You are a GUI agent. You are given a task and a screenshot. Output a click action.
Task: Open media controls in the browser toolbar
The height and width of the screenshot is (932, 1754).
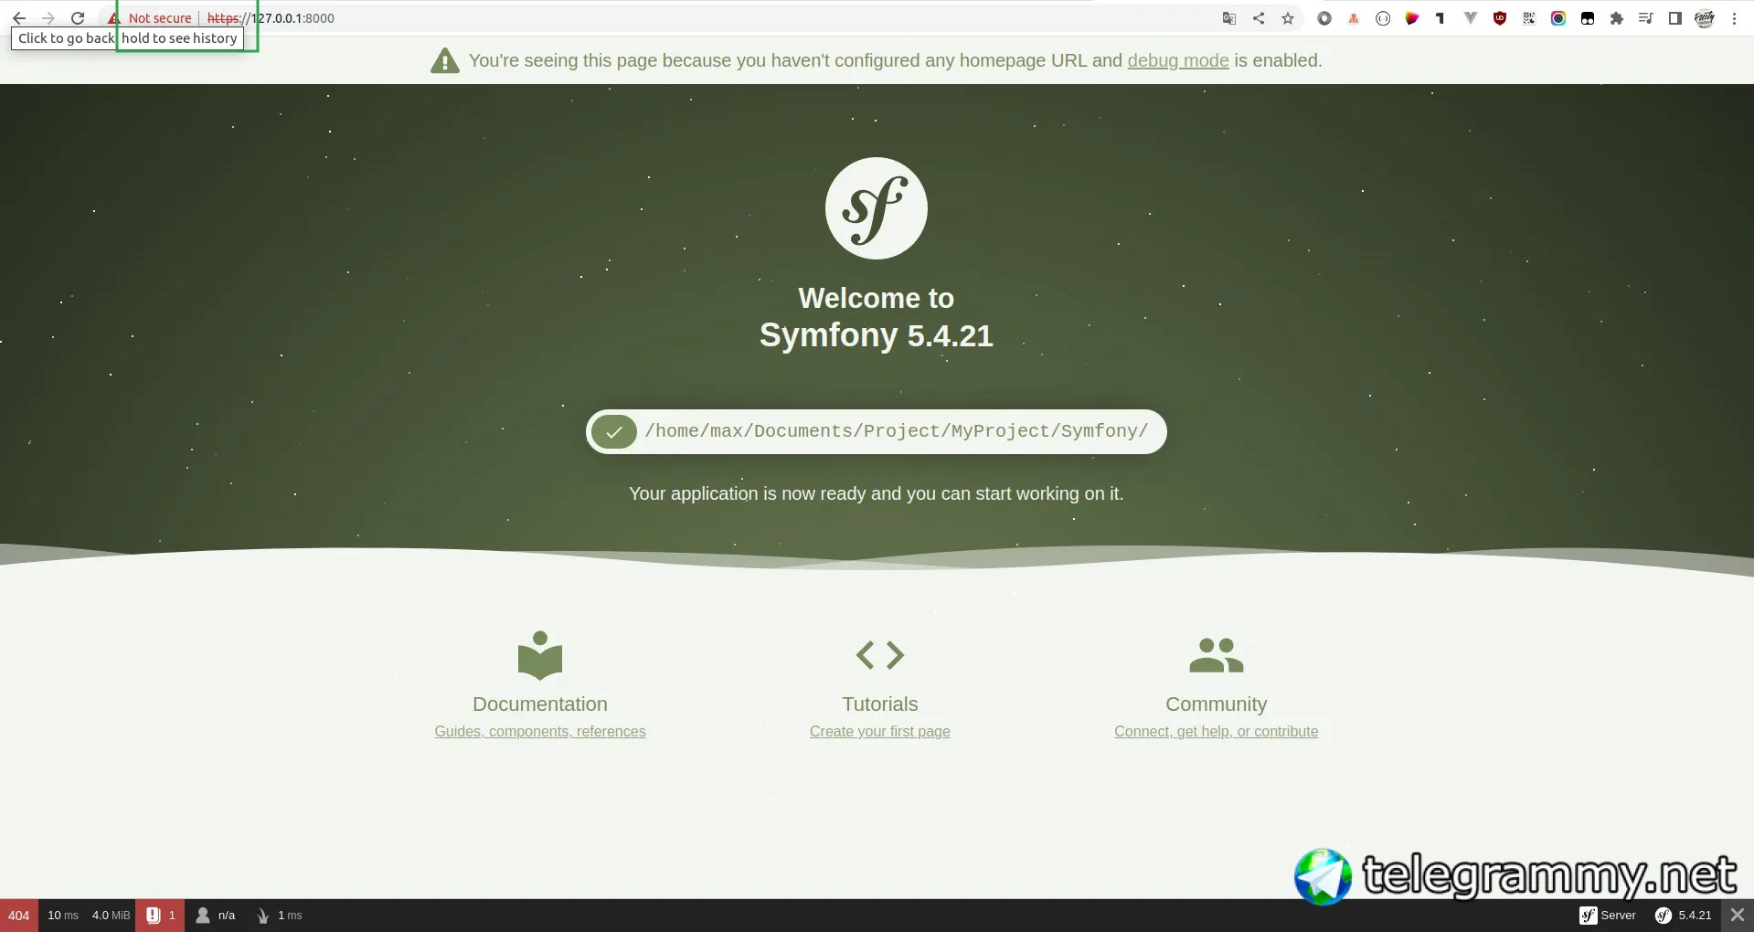coord(1646,18)
